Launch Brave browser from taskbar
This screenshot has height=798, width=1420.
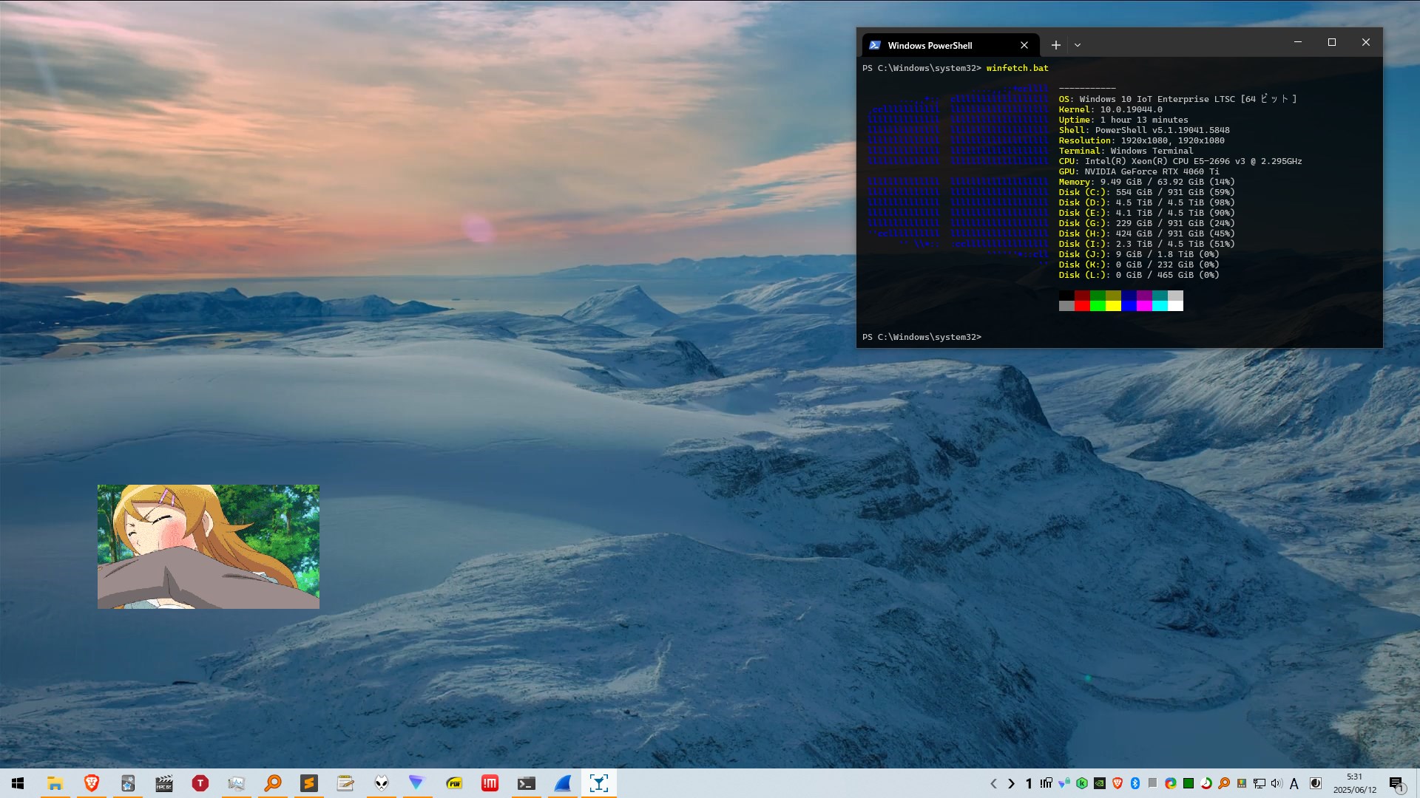(x=91, y=783)
